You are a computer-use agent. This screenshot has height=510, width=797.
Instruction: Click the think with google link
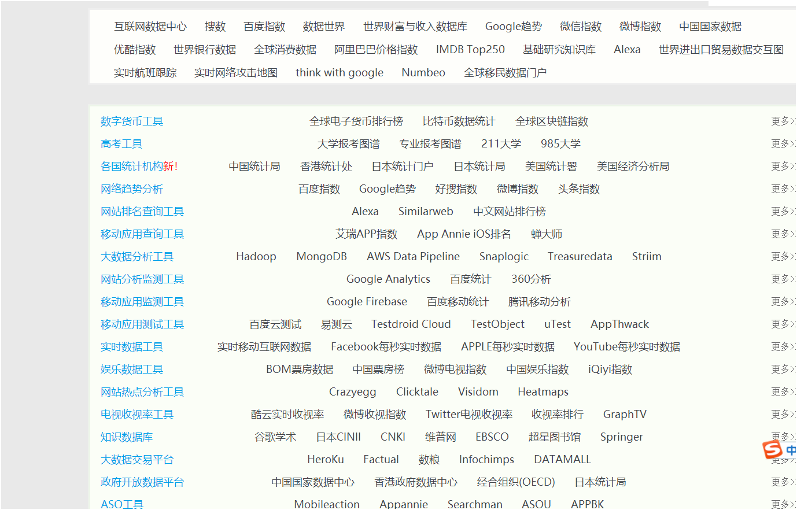(340, 72)
